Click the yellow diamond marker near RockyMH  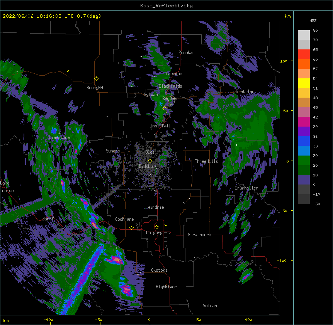[96, 78]
